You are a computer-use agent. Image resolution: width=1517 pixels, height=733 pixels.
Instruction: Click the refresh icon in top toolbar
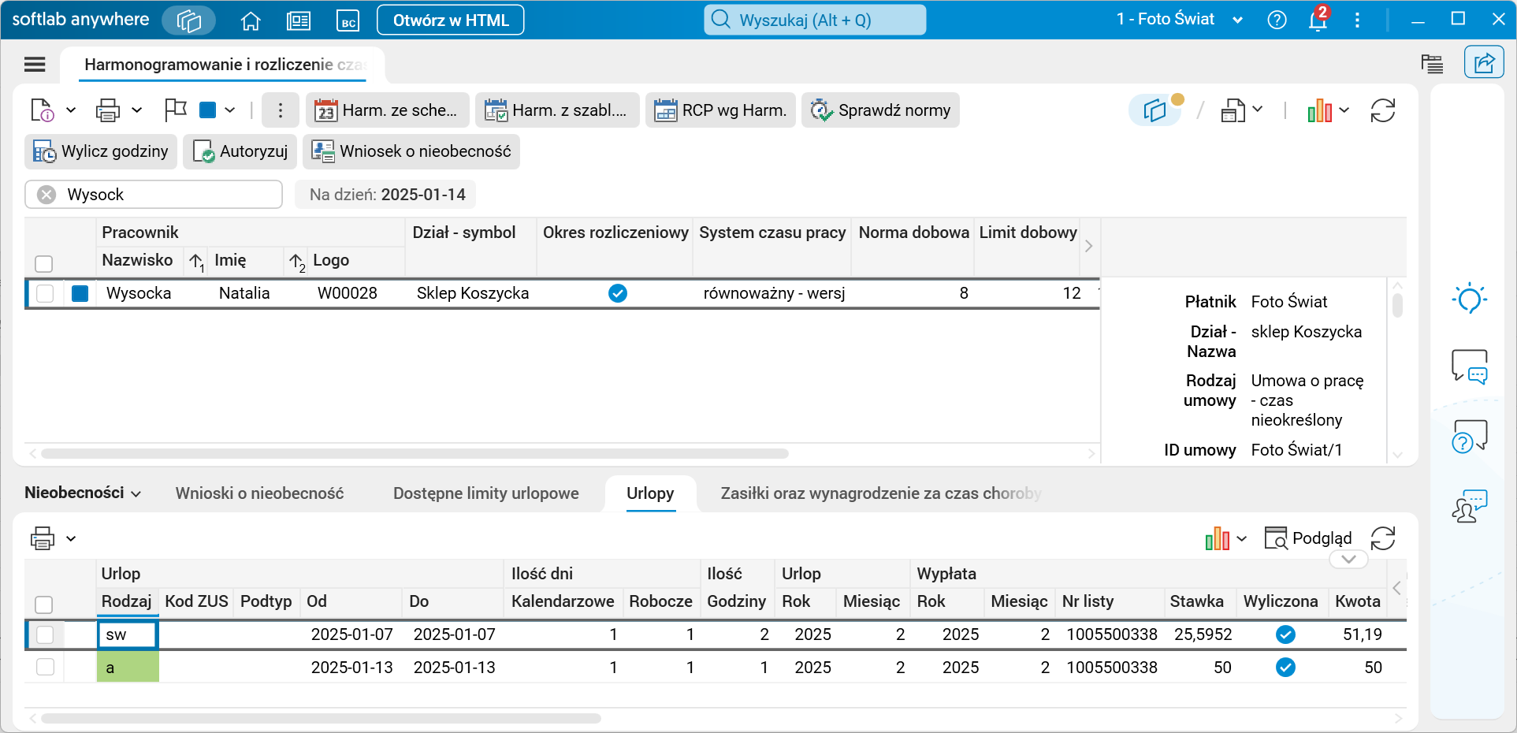(x=1382, y=111)
